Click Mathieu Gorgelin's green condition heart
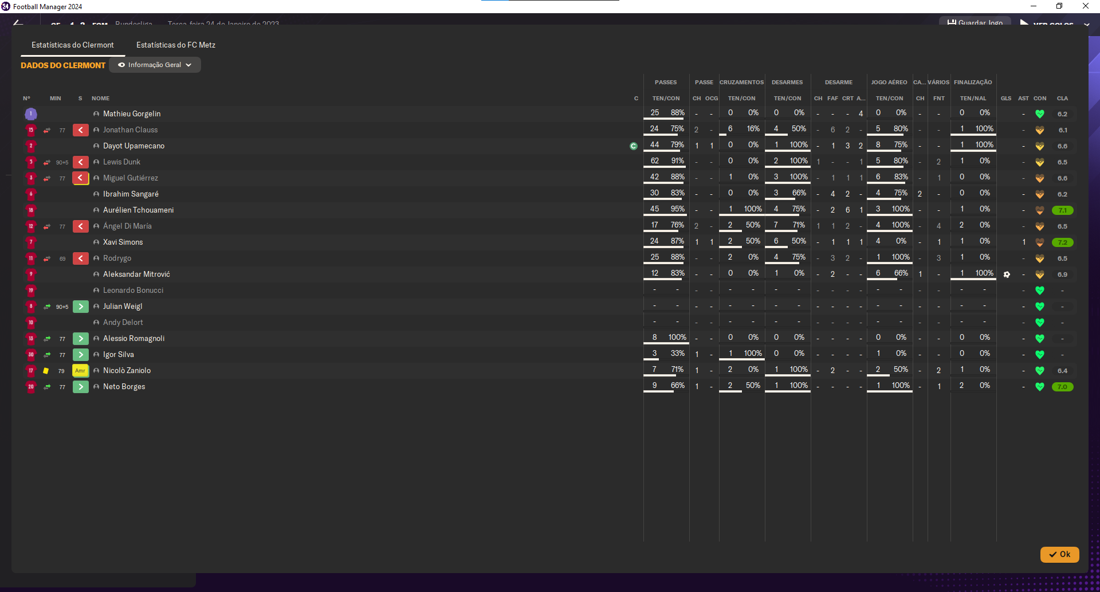 tap(1039, 114)
